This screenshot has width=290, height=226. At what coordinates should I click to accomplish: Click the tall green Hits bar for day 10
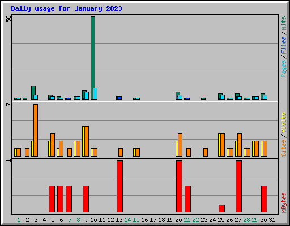[93, 58]
